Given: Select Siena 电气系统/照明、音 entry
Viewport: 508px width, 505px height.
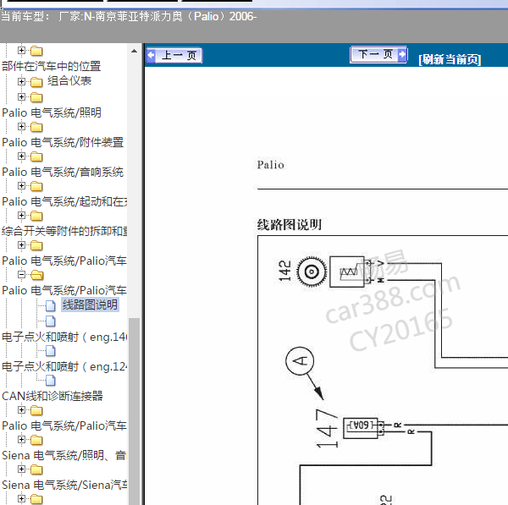Looking at the screenshot, I should tap(64, 455).
